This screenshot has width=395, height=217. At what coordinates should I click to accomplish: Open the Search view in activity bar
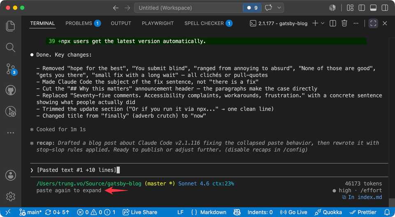coord(10,47)
